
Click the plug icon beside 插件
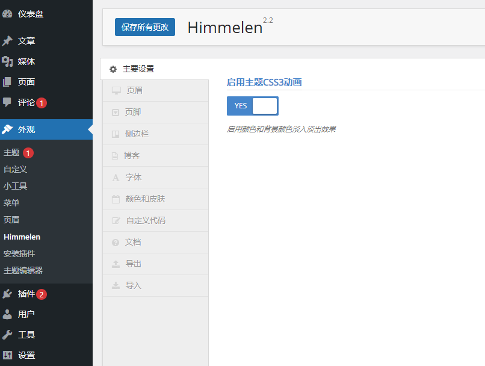pos(7,294)
